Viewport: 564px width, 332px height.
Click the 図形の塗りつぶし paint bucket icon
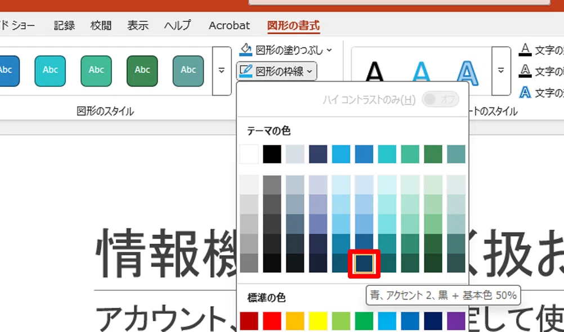(245, 50)
